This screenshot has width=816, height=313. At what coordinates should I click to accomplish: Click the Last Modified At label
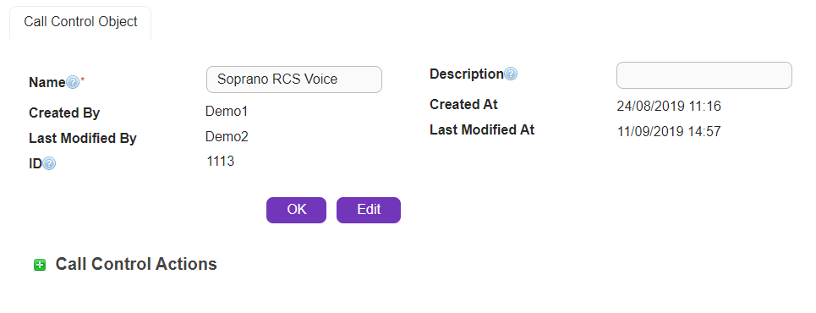tap(482, 129)
